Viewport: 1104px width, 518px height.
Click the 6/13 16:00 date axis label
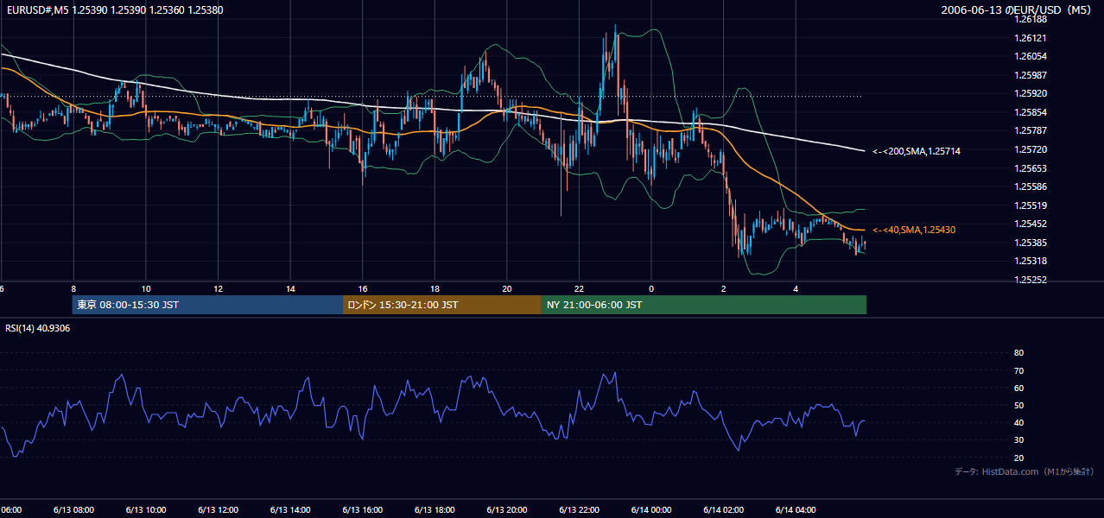pos(362,509)
